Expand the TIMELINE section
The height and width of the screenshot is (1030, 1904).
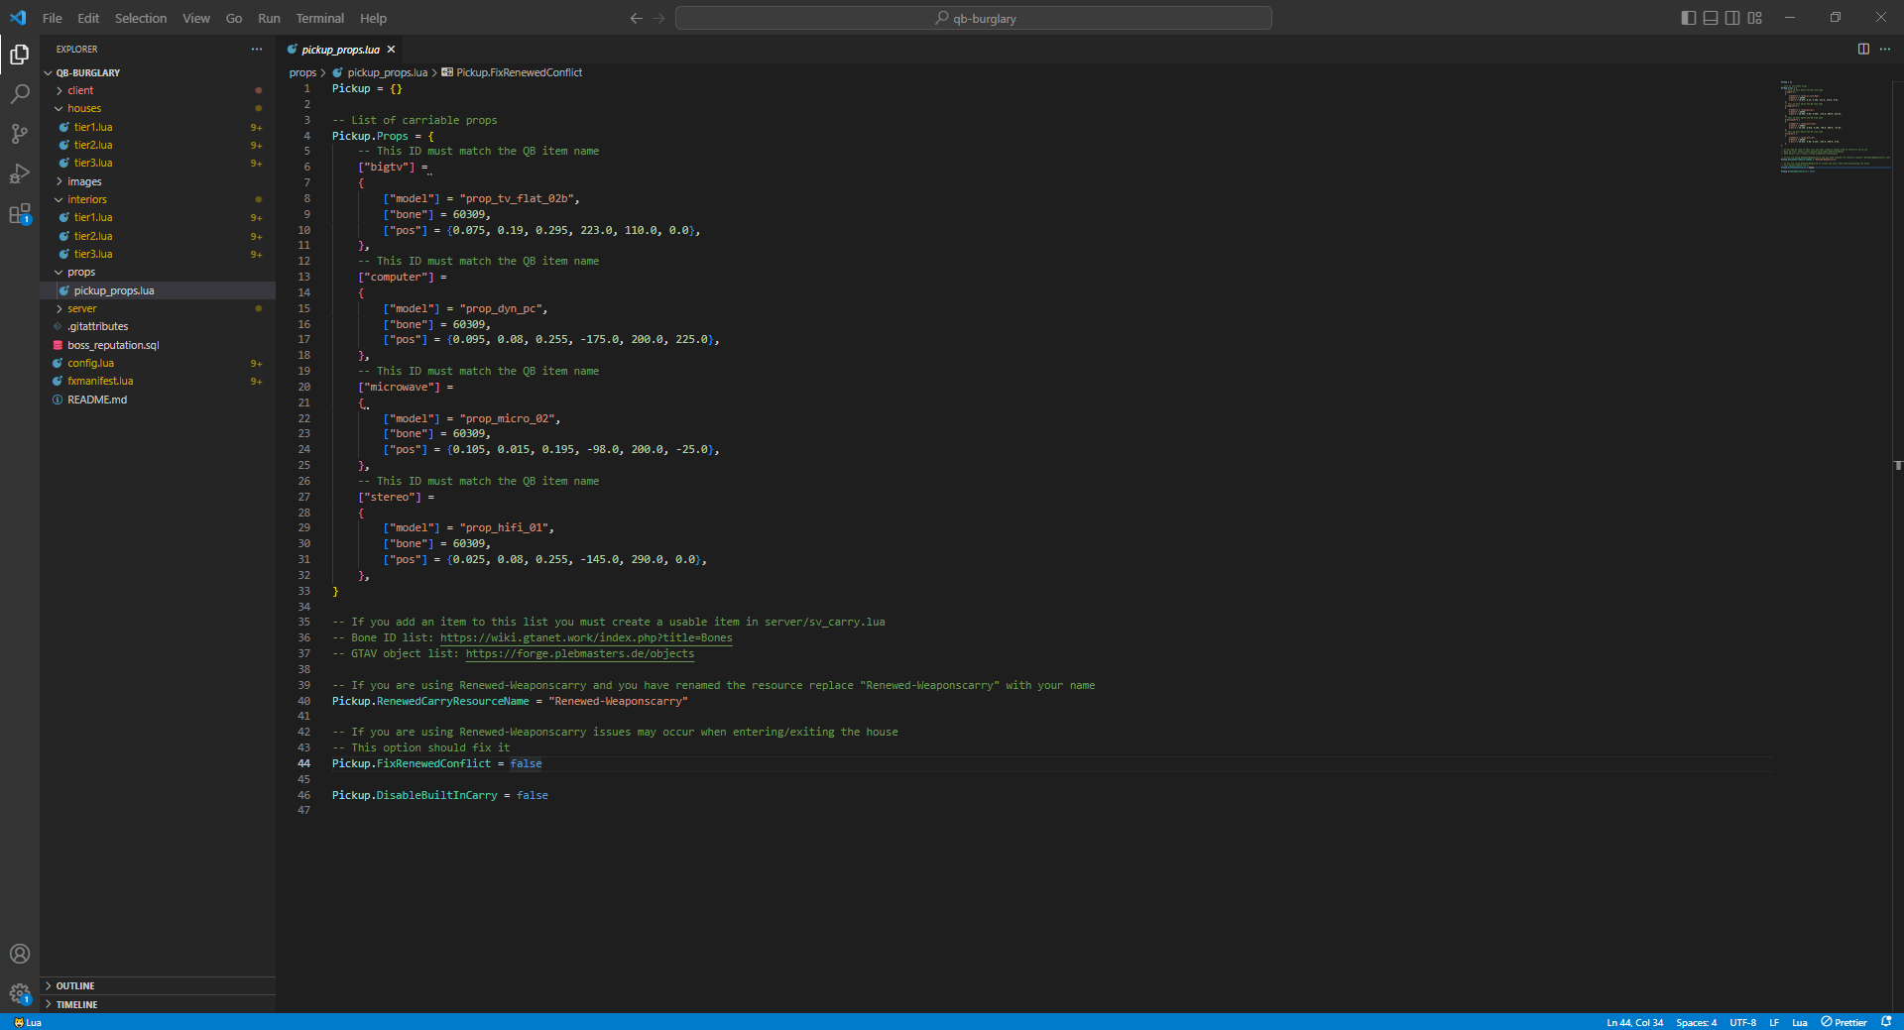pyautogui.click(x=158, y=1004)
